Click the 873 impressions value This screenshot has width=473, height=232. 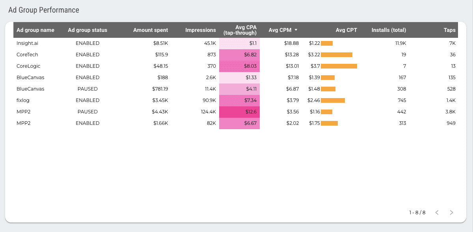pyautogui.click(x=212, y=54)
